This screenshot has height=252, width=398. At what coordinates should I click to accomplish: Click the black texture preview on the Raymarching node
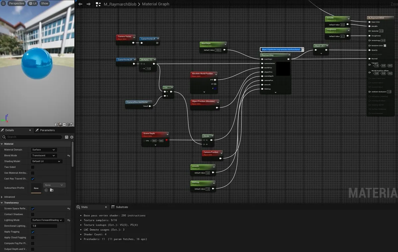[283, 68]
